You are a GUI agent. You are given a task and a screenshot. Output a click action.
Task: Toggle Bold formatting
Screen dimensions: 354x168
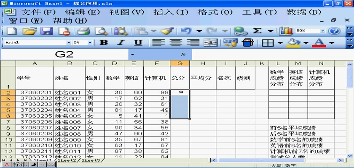tap(104, 43)
